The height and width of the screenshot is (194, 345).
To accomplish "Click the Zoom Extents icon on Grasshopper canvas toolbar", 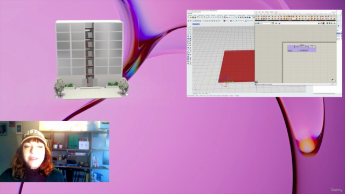I will 273,23.
